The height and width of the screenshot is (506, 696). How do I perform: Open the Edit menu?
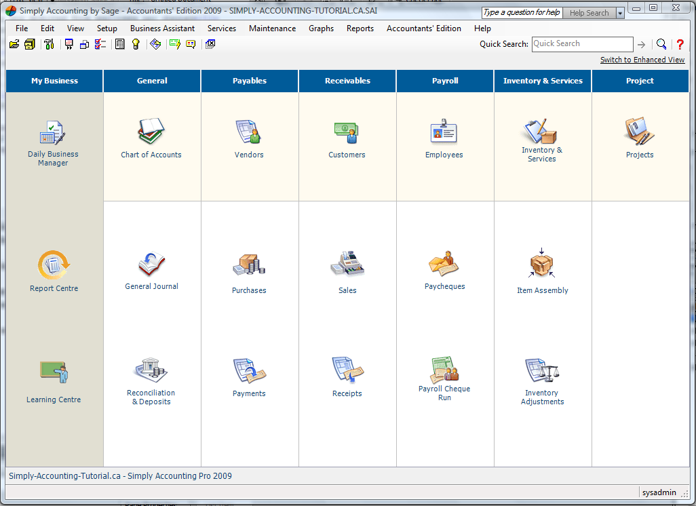tap(47, 28)
